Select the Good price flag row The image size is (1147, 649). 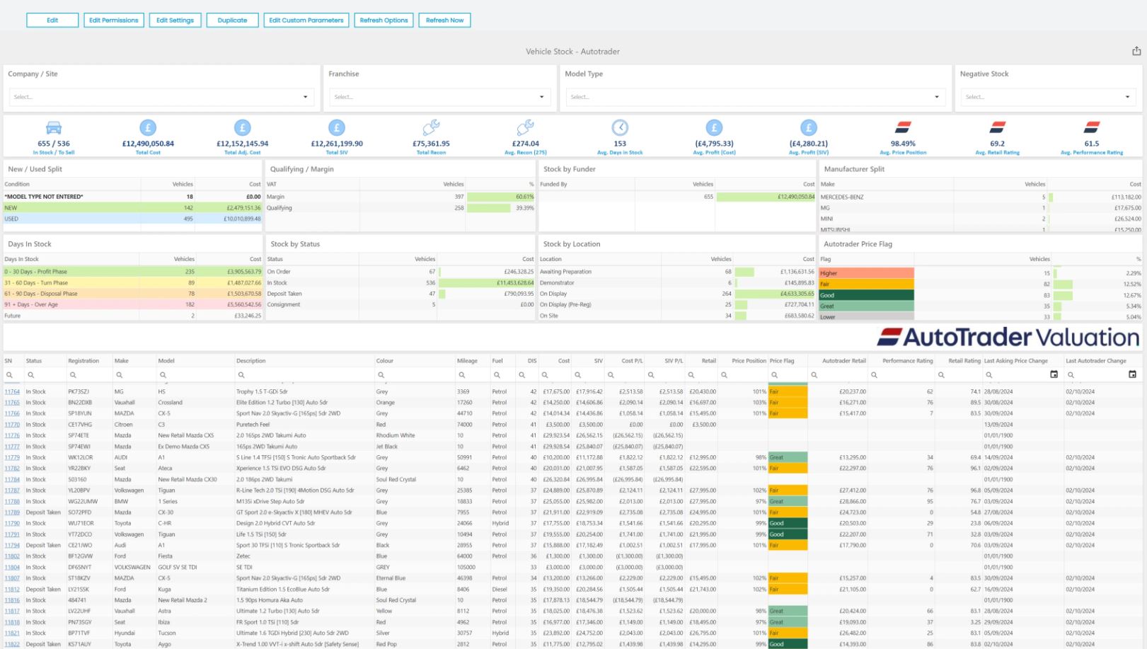coord(981,295)
